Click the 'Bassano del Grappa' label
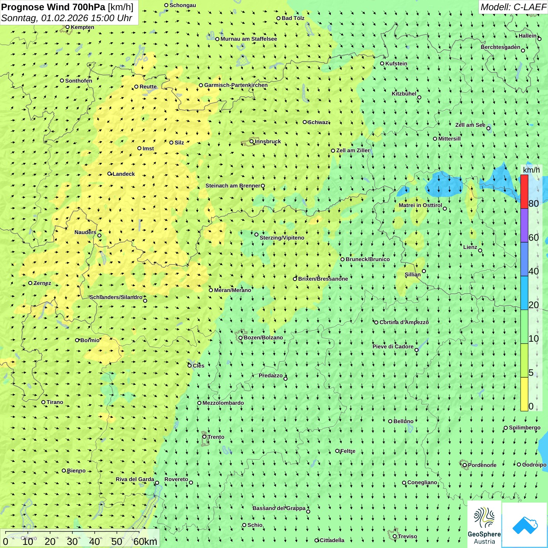Viewport: 548px width, 548px height. click(279, 508)
